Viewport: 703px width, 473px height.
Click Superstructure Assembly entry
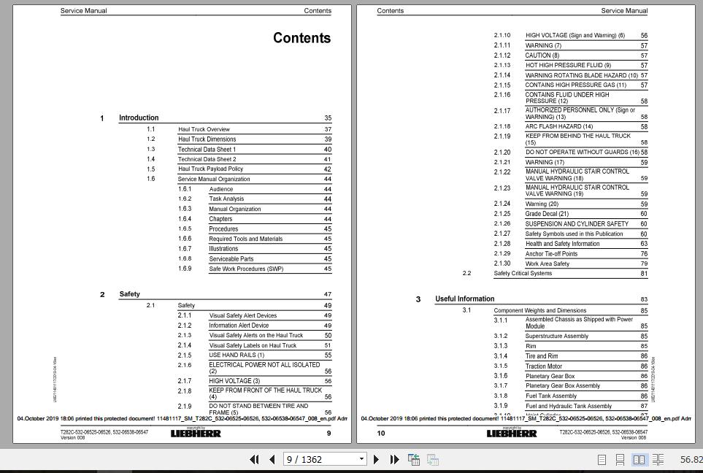[x=557, y=336]
